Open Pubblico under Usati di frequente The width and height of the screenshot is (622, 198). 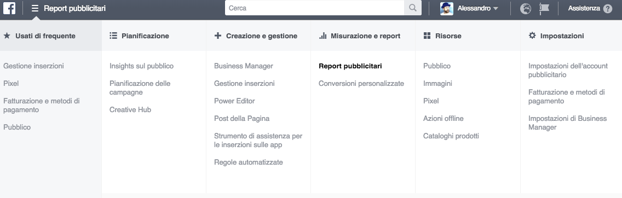pyautogui.click(x=17, y=127)
